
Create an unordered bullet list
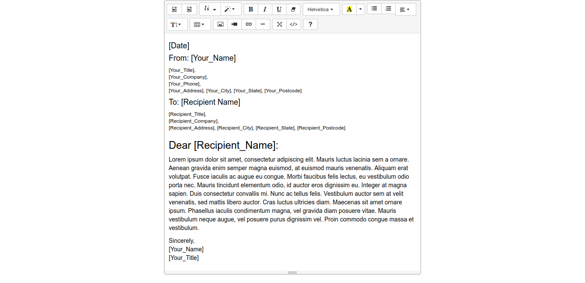(x=374, y=9)
